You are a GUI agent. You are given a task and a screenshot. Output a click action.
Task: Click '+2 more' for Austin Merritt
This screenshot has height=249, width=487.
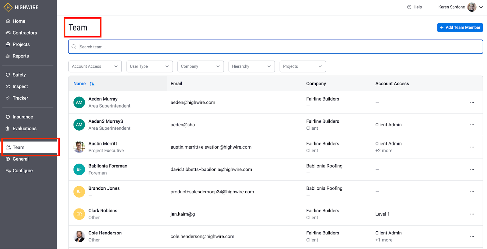click(x=384, y=151)
